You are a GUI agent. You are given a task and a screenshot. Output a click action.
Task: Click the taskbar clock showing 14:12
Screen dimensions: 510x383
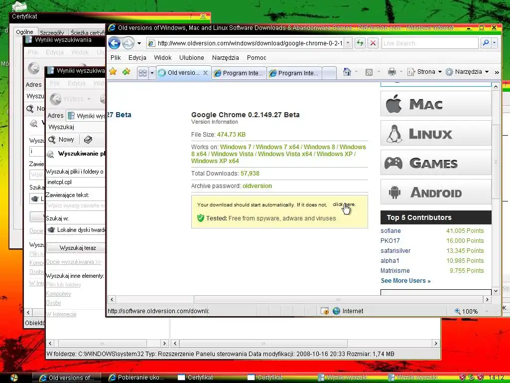[x=497, y=378]
